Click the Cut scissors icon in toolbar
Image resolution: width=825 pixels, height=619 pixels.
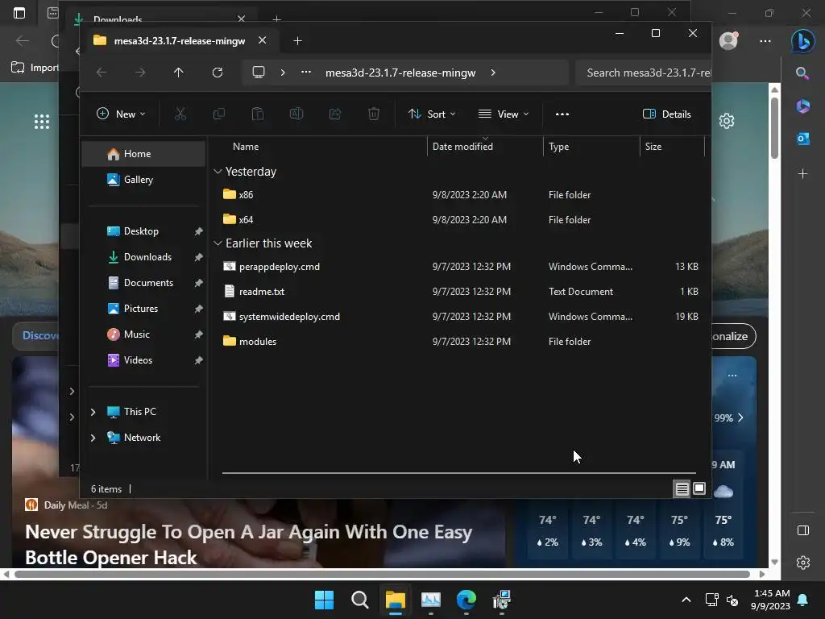(x=180, y=114)
